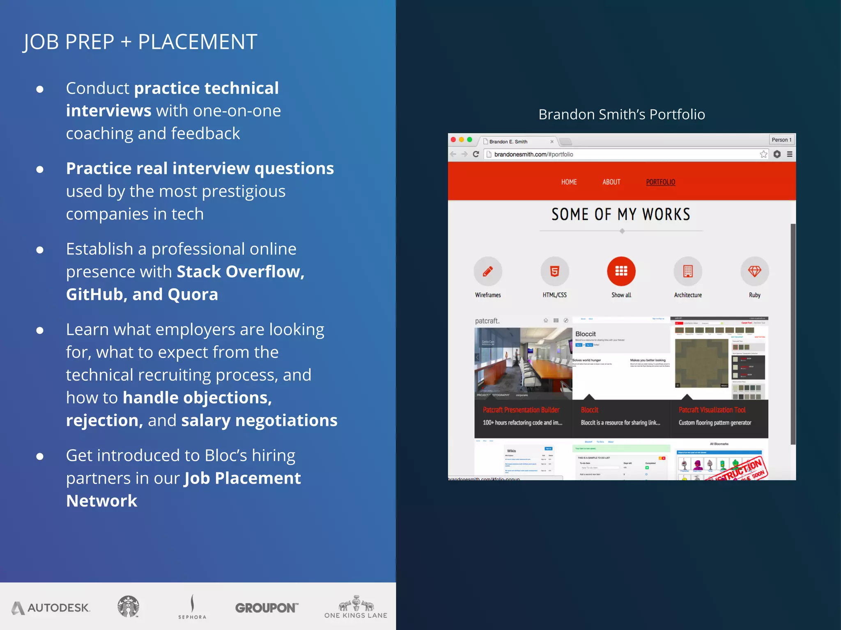The image size is (841, 630).
Task: Click the patcraft logo text in thumbnail
Action: 487,321
